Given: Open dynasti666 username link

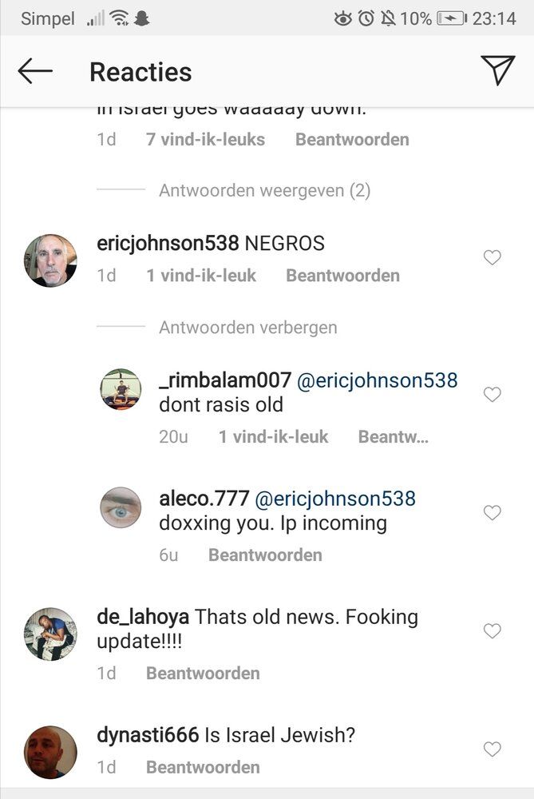Looking at the screenshot, I should pyautogui.click(x=148, y=735).
